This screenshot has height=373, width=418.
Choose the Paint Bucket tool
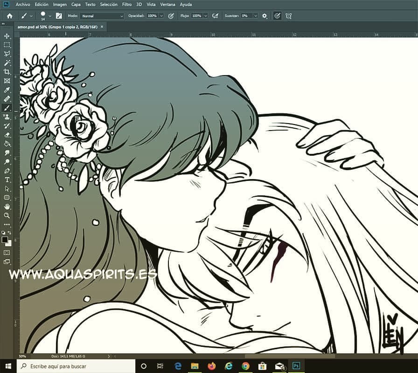(x=7, y=144)
